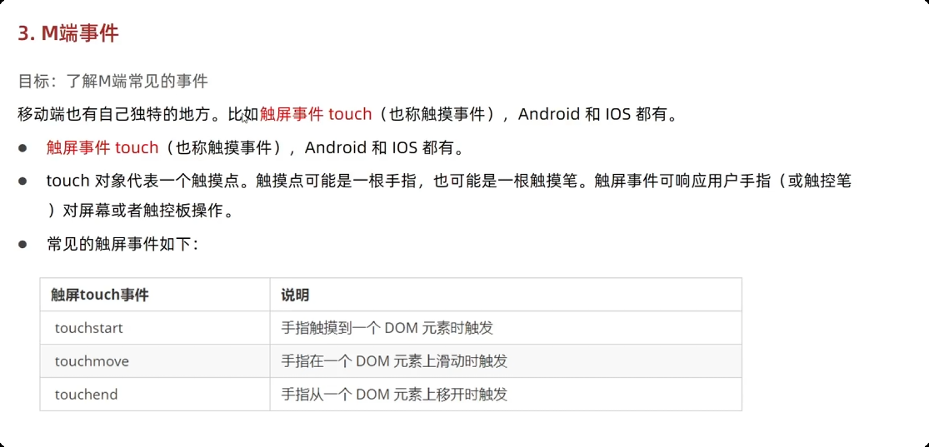Click the goal line "目标：了解M端常见的事件"
Image resolution: width=929 pixels, height=447 pixels.
point(113,81)
